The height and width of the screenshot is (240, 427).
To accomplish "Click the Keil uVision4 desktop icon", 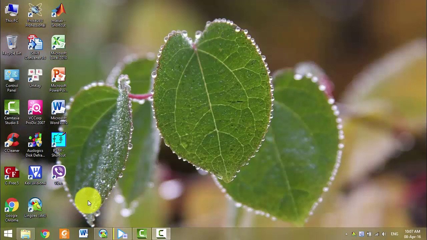I will tap(35, 173).
